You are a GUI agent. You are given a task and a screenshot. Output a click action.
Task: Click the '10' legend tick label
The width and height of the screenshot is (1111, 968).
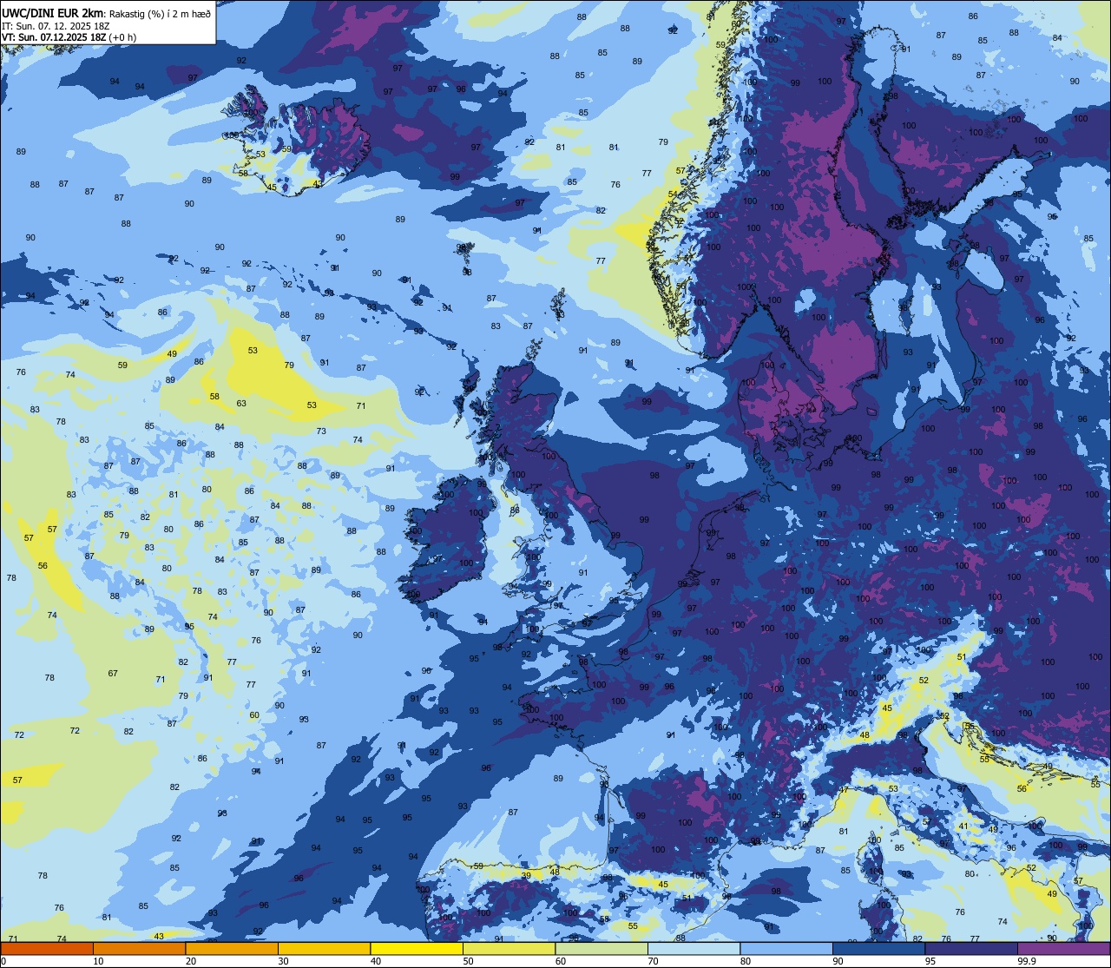[x=98, y=961]
